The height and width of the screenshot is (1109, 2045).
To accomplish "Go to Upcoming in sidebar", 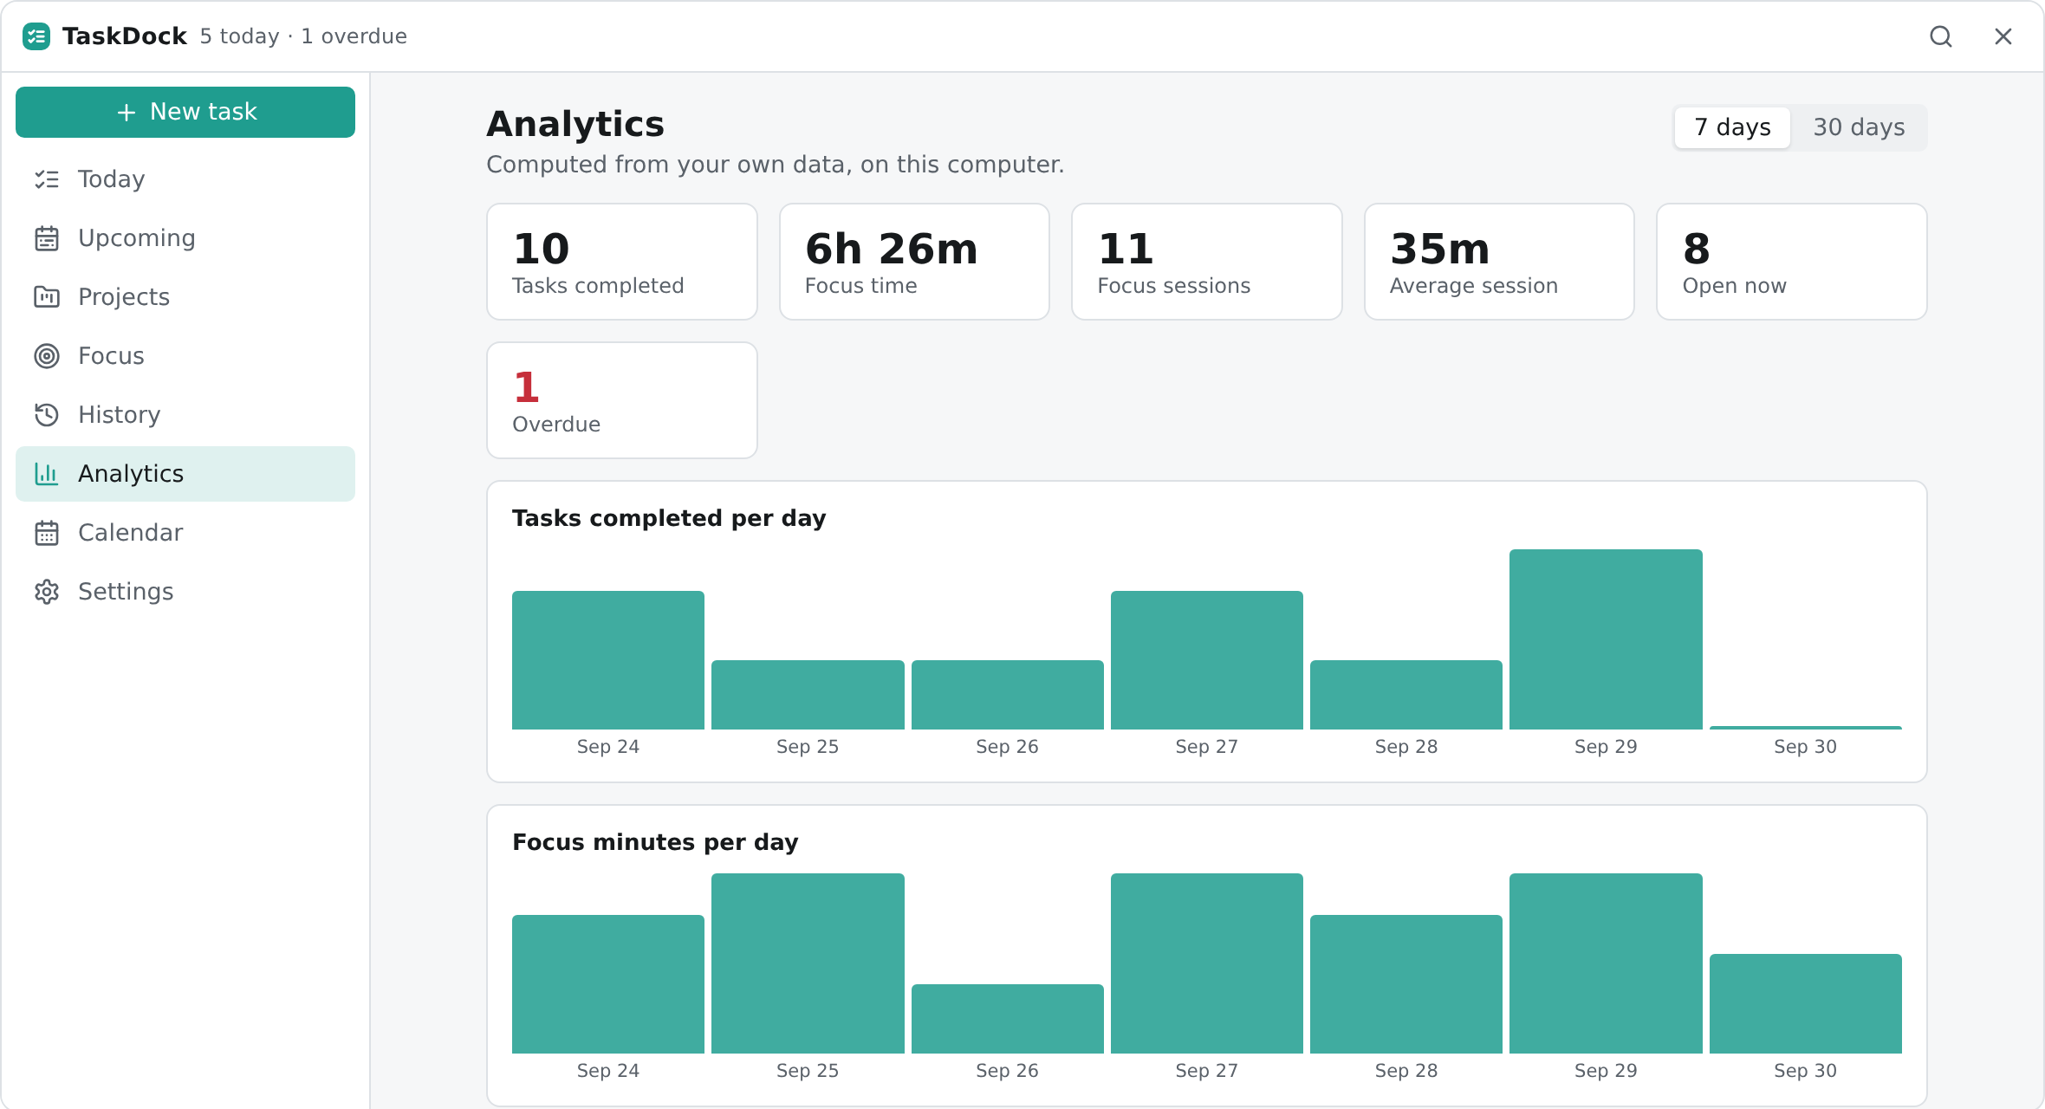I will (137, 238).
